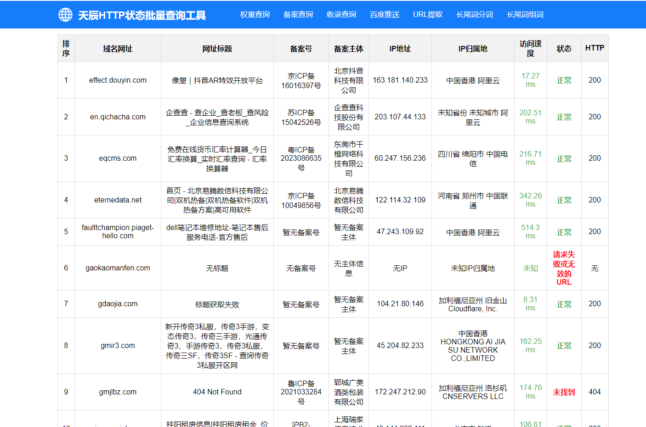
Task: Click the 404 Not Found title cell
Action: pos(217,392)
